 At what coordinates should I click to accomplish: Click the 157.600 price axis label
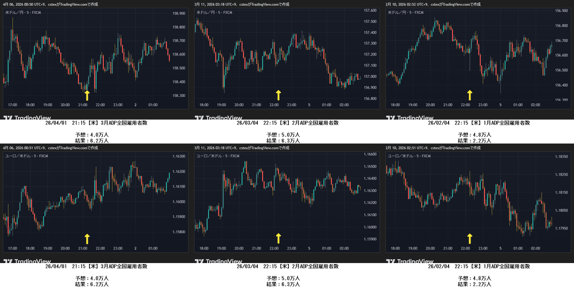pos(370,11)
